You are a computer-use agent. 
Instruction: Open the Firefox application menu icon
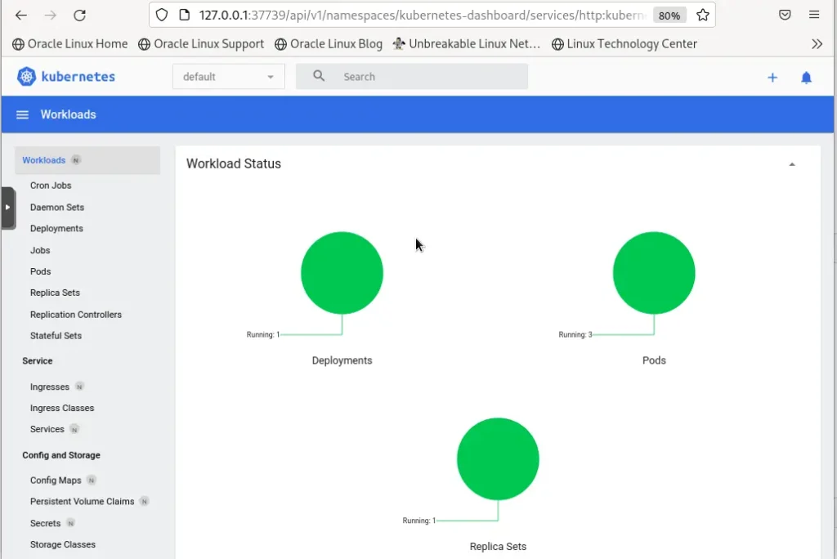[x=815, y=14]
